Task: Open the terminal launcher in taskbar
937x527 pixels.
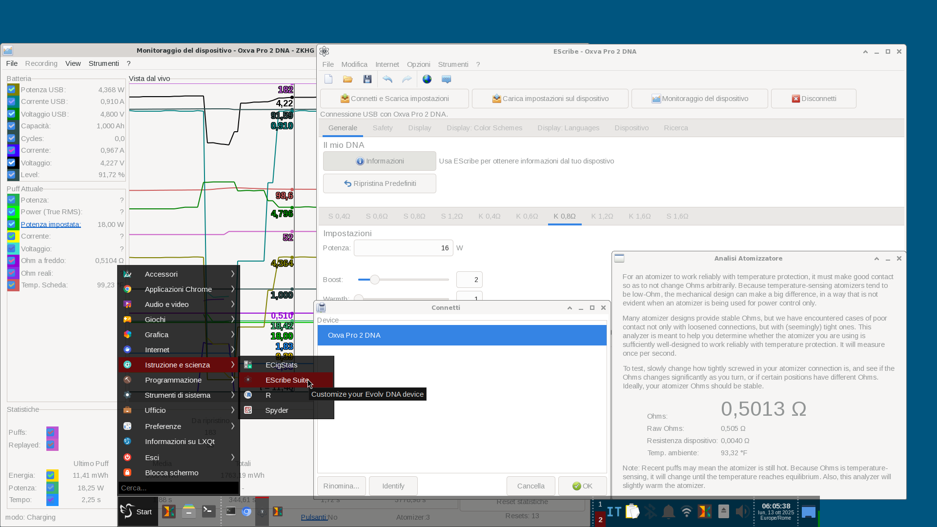Action: (x=208, y=511)
